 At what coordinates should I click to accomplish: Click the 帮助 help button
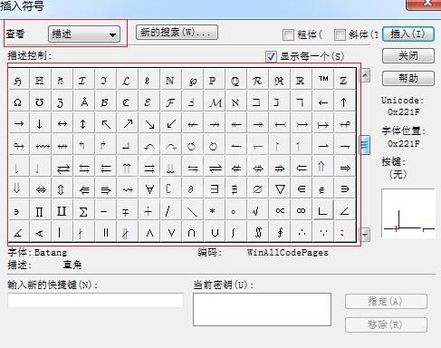click(408, 78)
